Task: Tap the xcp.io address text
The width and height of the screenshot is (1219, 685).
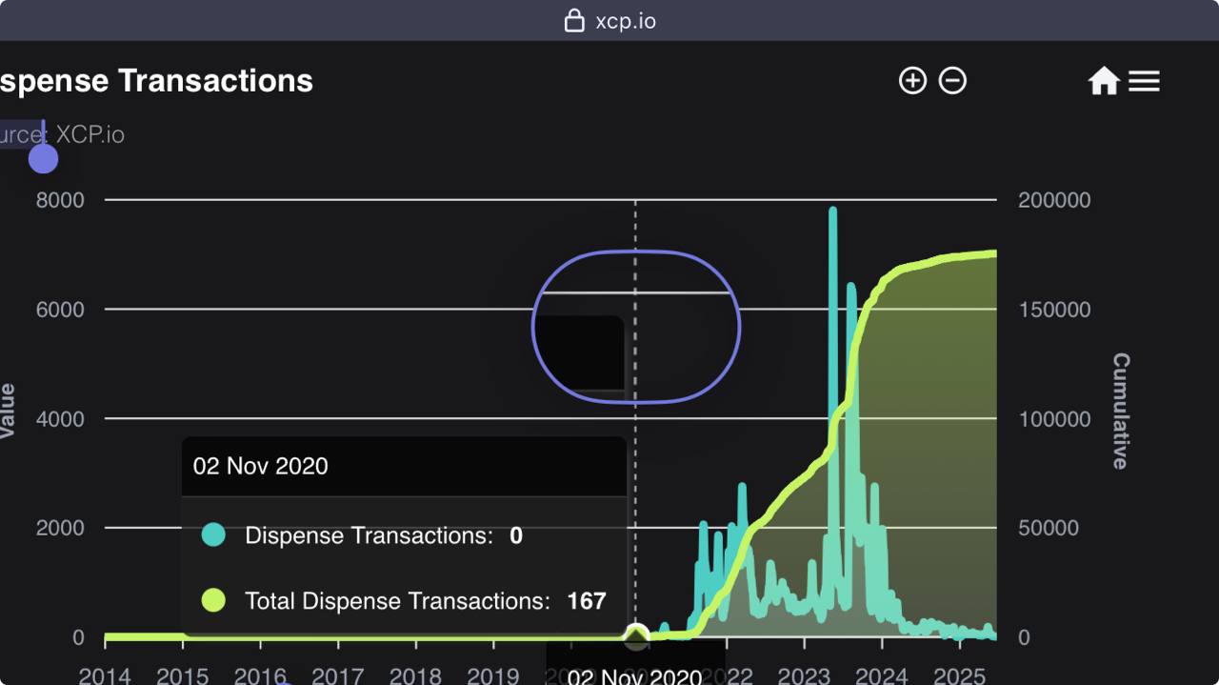Action: (626, 21)
